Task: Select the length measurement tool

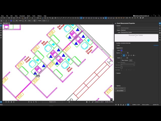Action: (x=87, y=18)
